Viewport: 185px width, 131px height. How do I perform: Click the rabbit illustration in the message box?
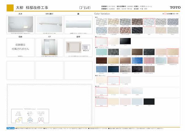pyautogui.click(x=41, y=119)
